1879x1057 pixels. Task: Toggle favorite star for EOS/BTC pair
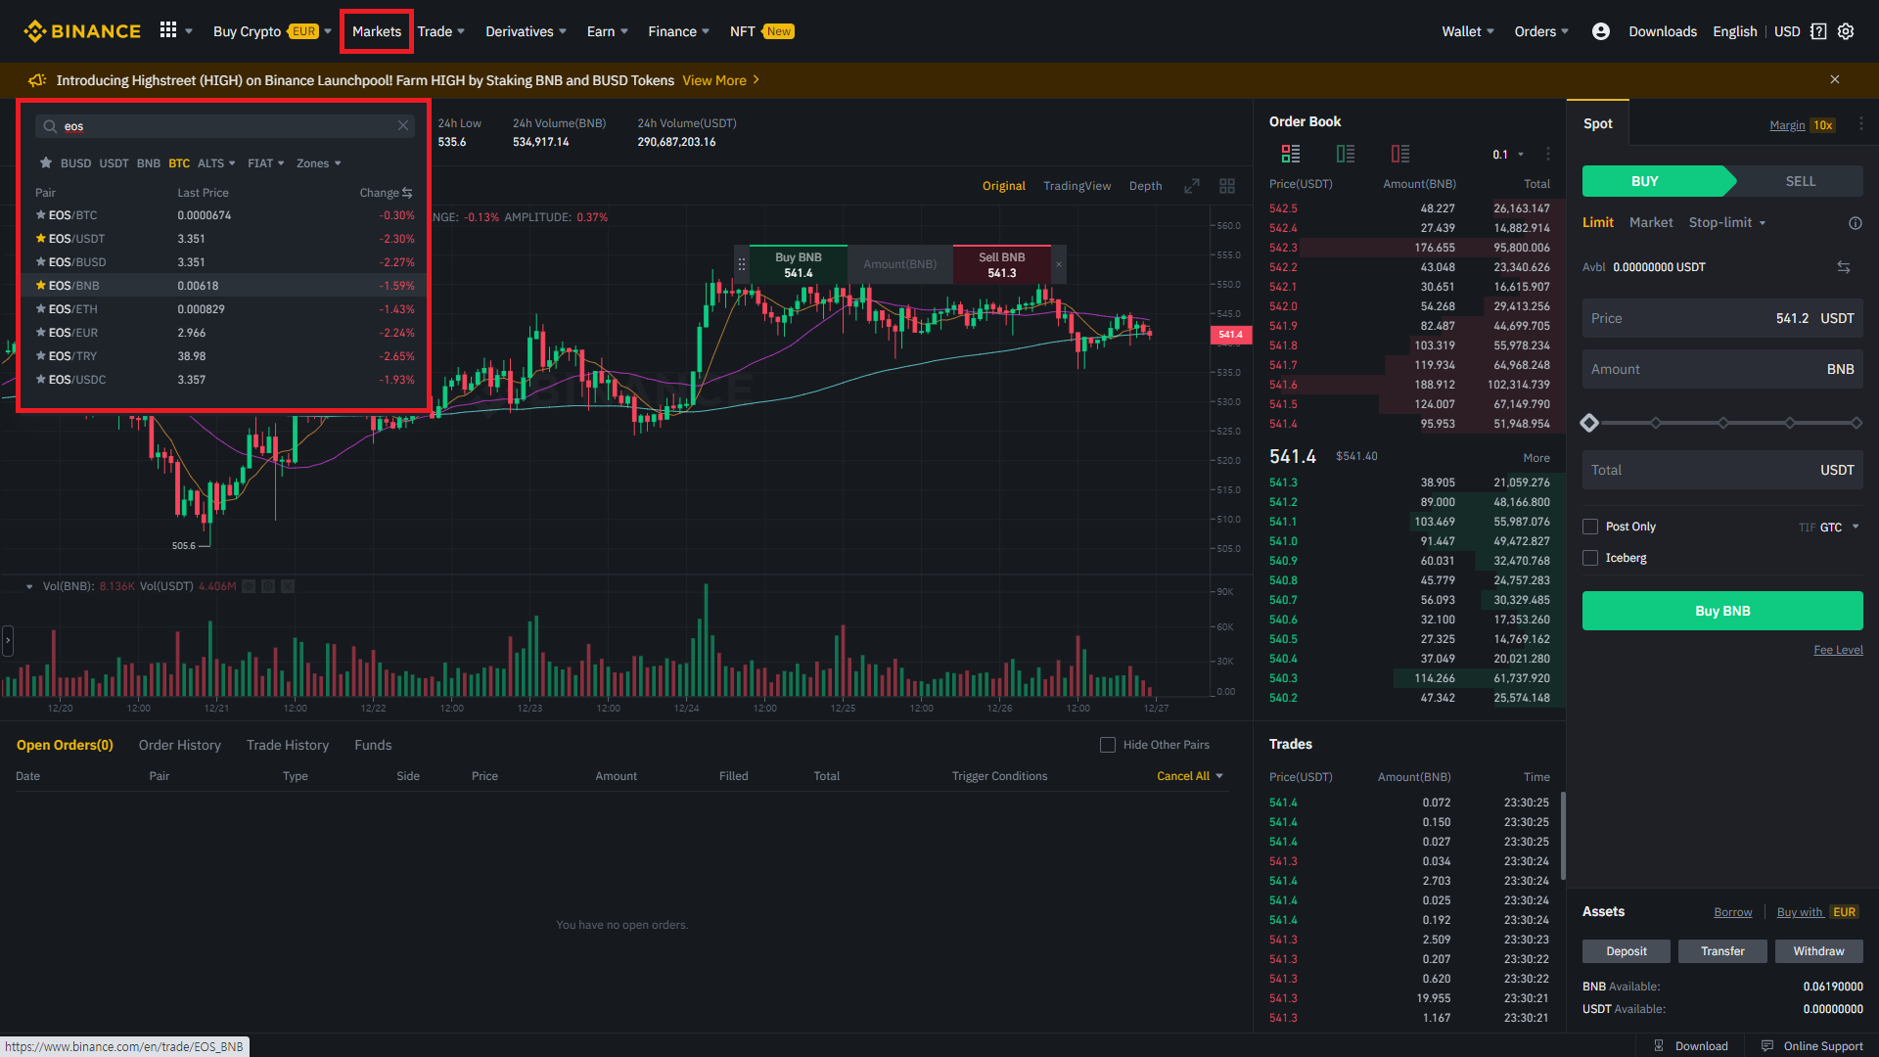coord(41,215)
